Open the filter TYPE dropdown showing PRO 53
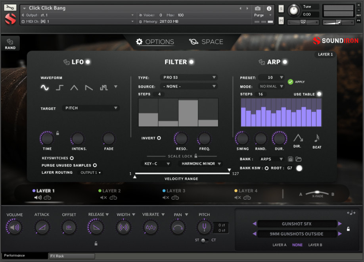The width and height of the screenshot is (364, 262). [x=189, y=77]
